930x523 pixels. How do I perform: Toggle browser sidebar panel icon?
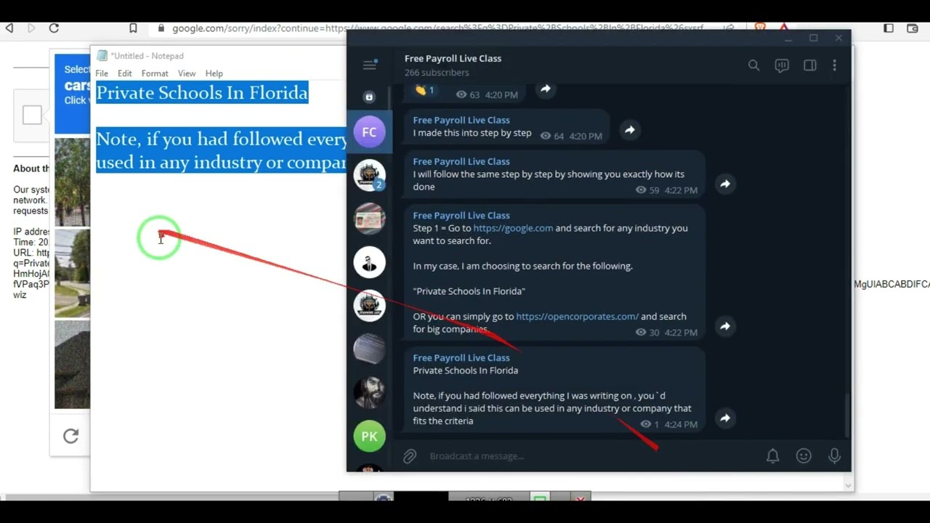pos(889,28)
